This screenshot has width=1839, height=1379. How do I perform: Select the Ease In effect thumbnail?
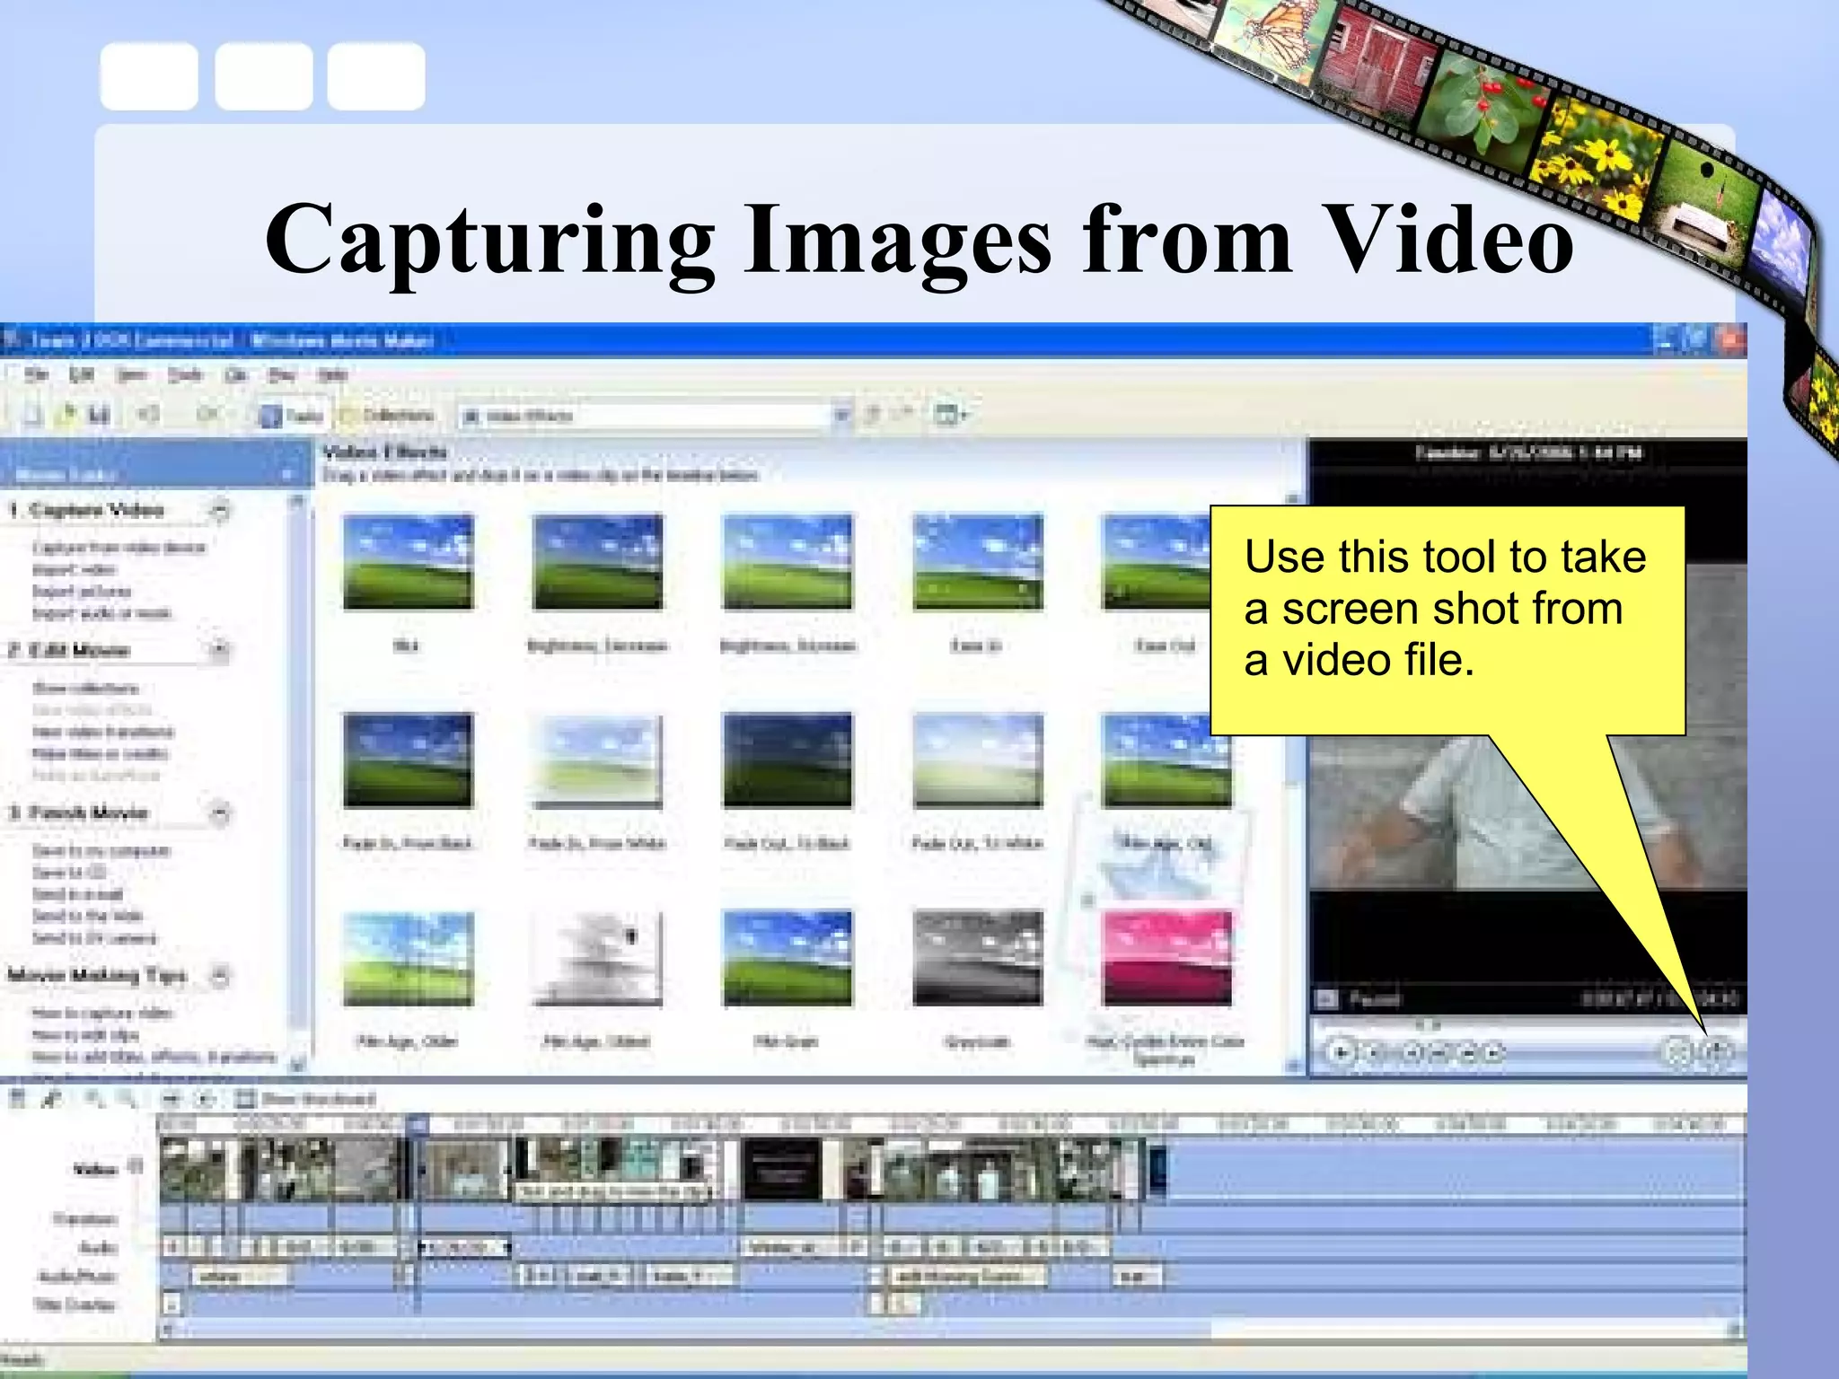(977, 562)
